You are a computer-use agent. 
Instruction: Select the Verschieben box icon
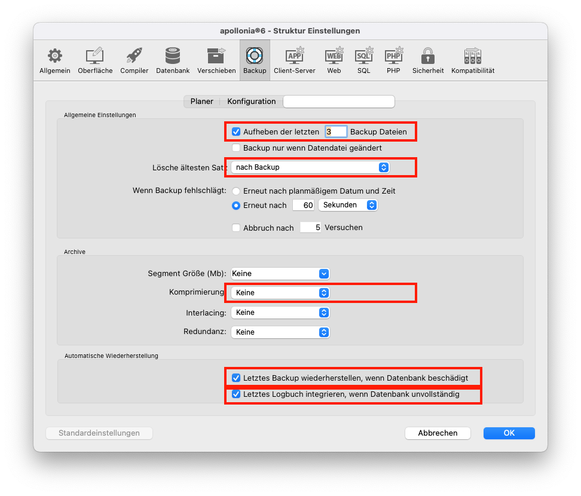coord(216,56)
